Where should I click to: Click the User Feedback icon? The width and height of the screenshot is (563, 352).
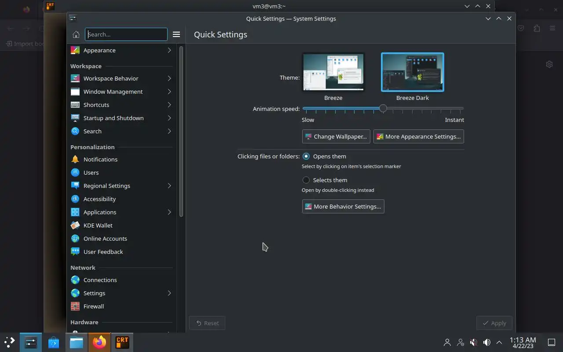pyautogui.click(x=75, y=252)
